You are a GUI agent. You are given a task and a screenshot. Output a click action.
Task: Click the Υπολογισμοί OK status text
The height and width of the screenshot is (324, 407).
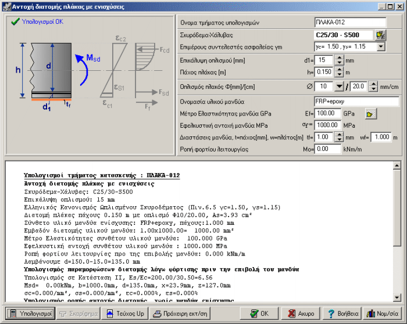(42, 21)
